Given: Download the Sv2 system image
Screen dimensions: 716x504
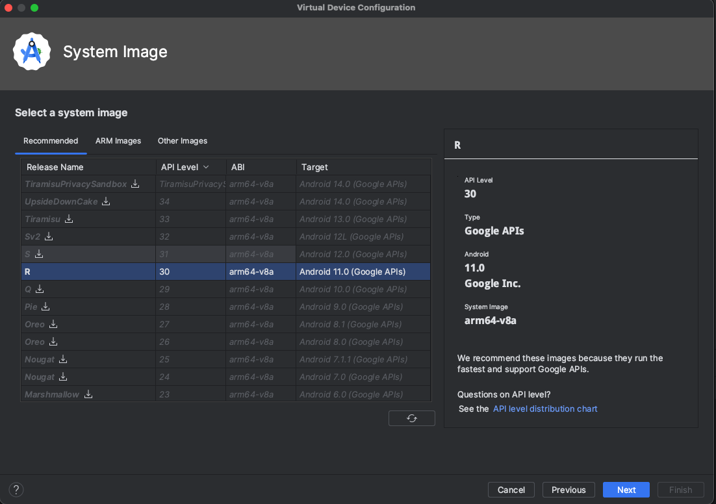Looking at the screenshot, I should (x=49, y=236).
